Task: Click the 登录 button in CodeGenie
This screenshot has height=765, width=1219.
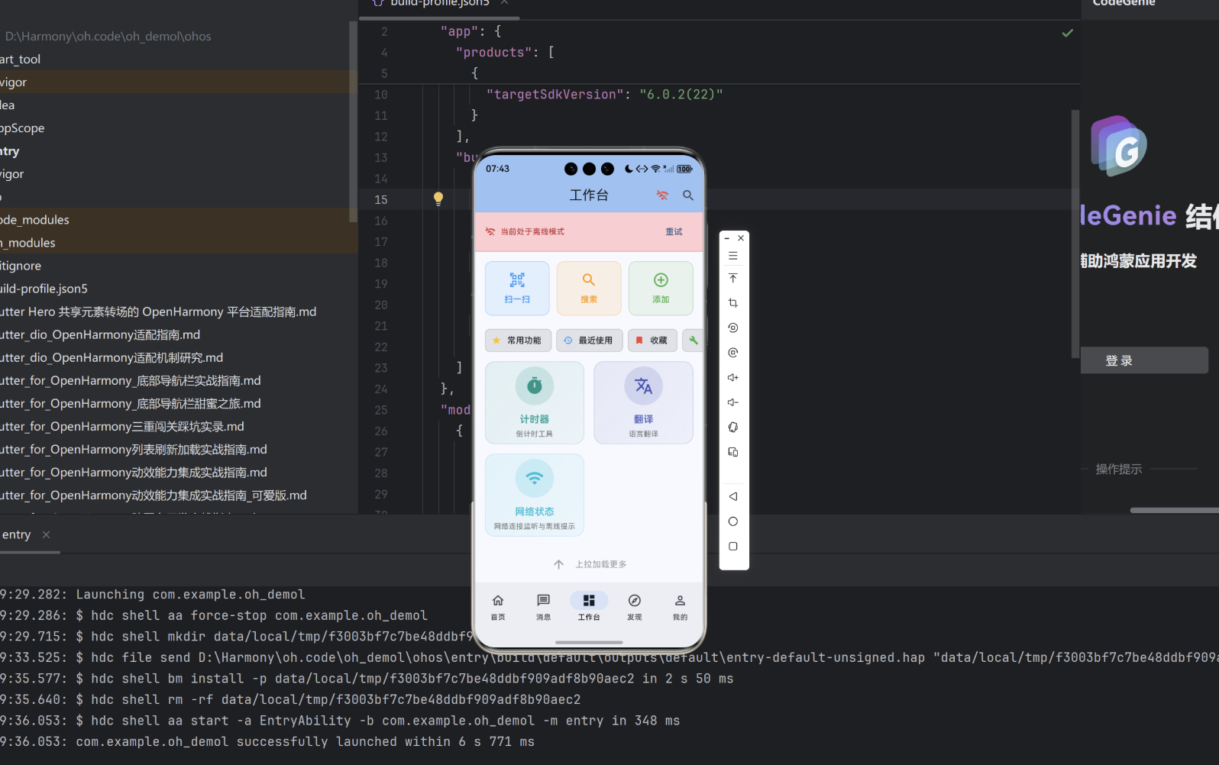Action: pyautogui.click(x=1145, y=360)
